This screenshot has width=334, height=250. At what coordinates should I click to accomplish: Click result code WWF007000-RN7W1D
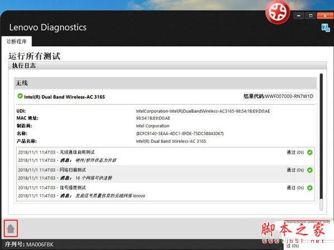tap(289, 97)
